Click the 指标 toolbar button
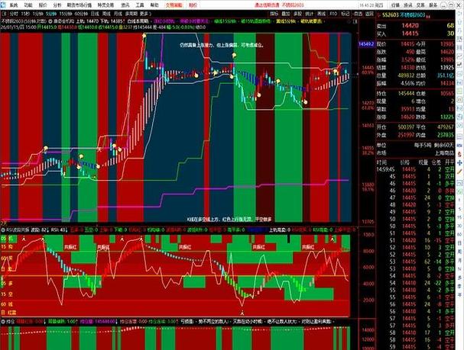This screenshot has height=350, width=464. pos(274,14)
